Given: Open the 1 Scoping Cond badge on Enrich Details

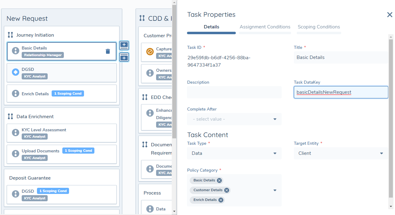Looking at the screenshot, I should coord(68,93).
